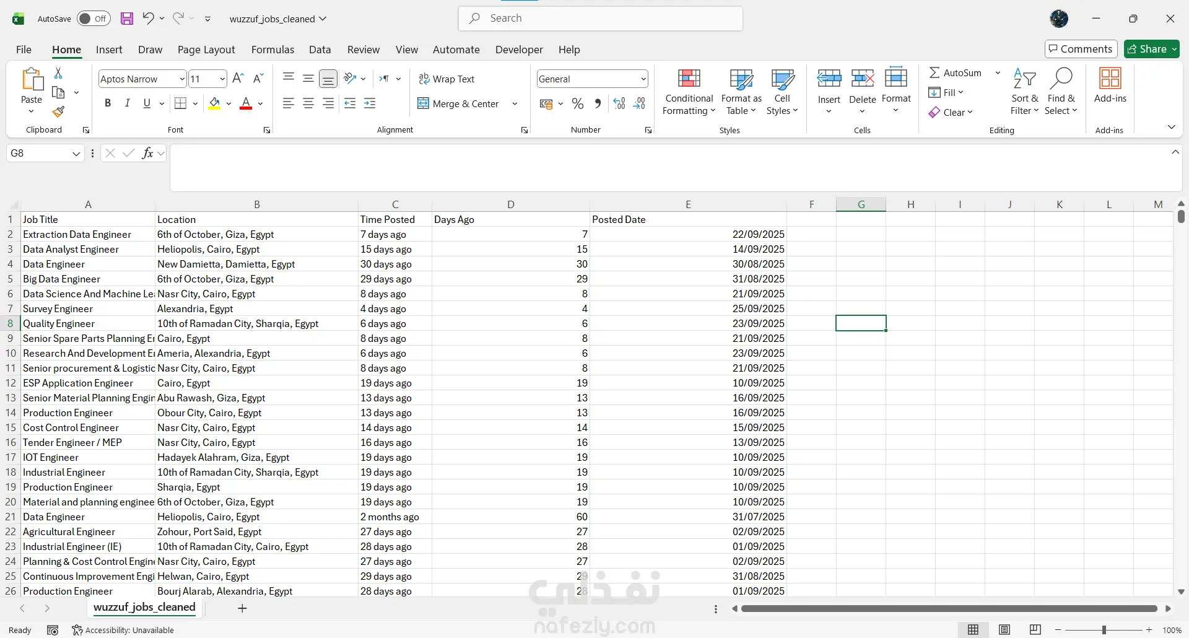Expand the General number format dropdown
The width and height of the screenshot is (1189, 638).
pos(643,79)
